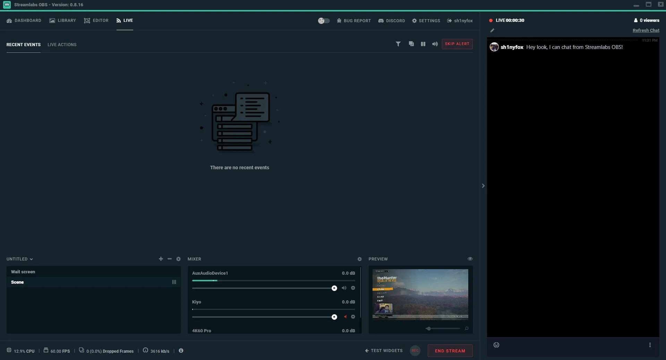This screenshot has height=360, width=666.
Task: Click the FPS status icon
Action: 46,350
